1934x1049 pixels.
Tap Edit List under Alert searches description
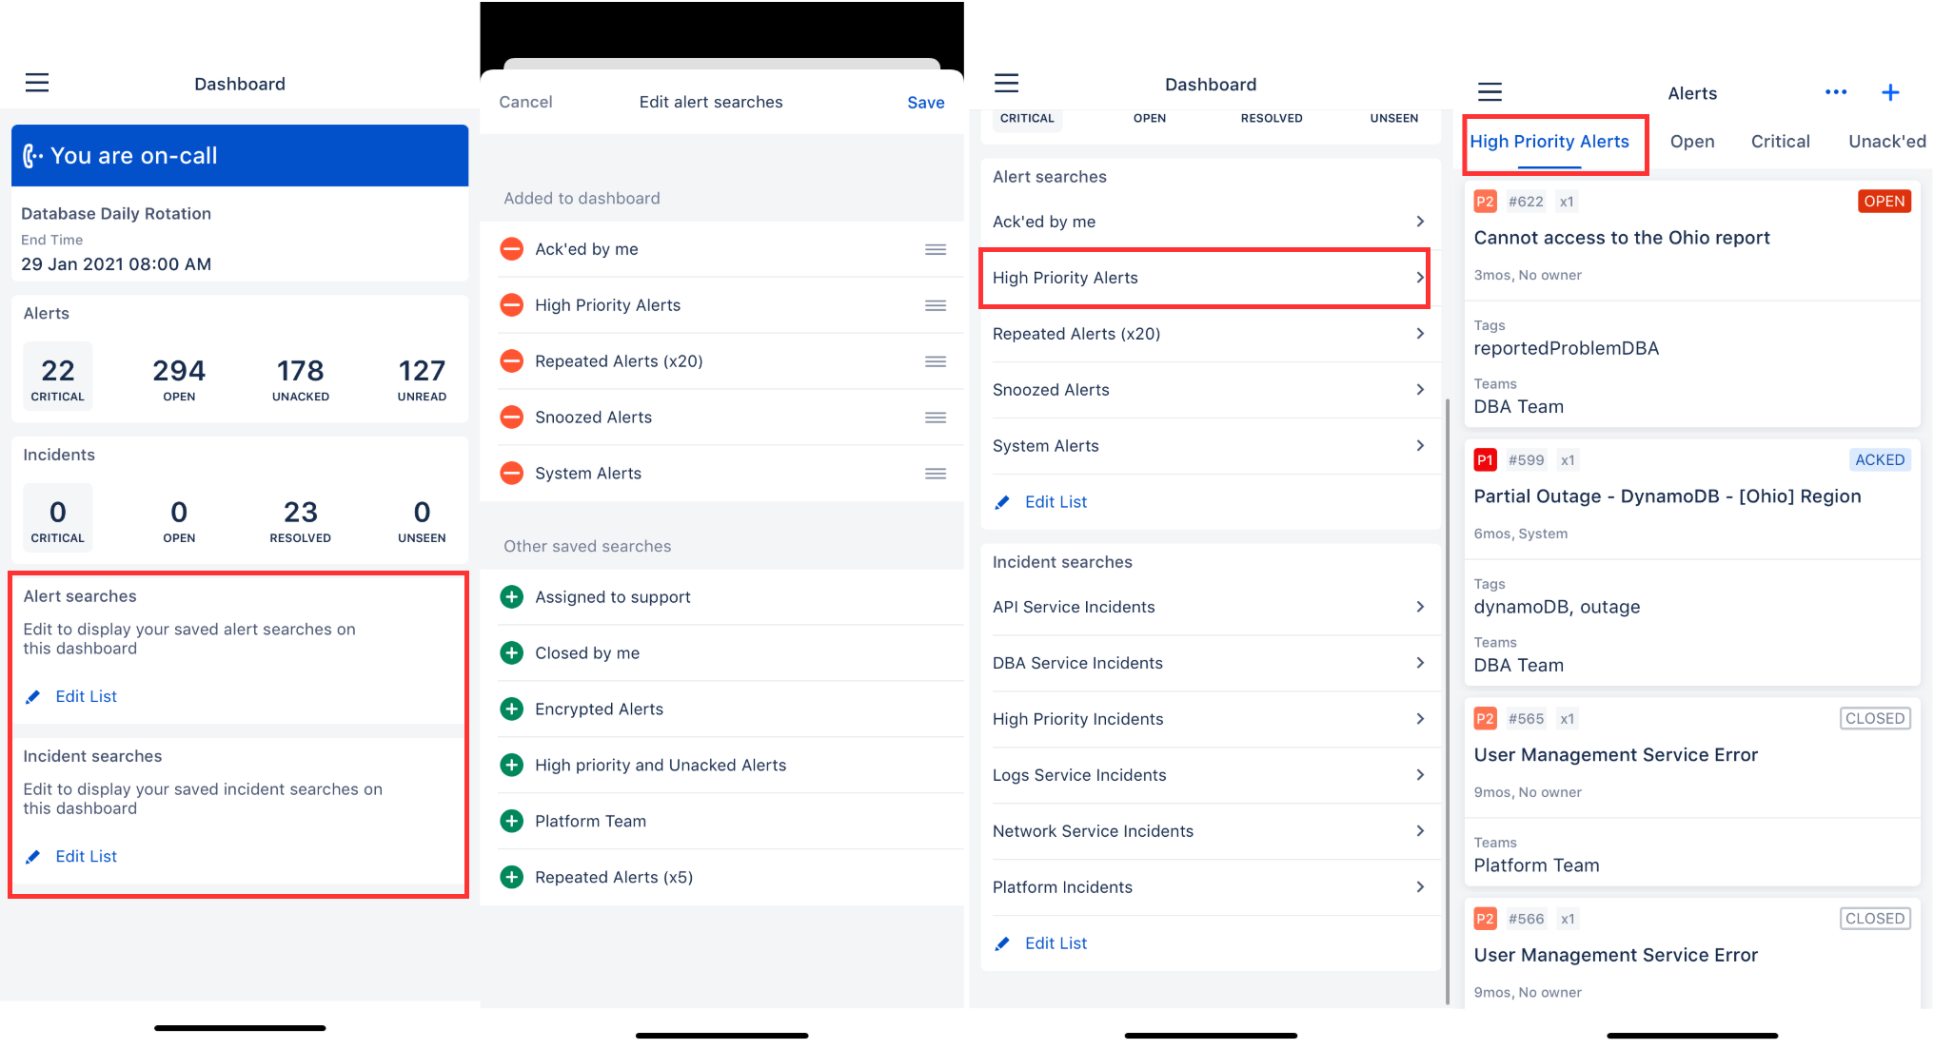(86, 696)
